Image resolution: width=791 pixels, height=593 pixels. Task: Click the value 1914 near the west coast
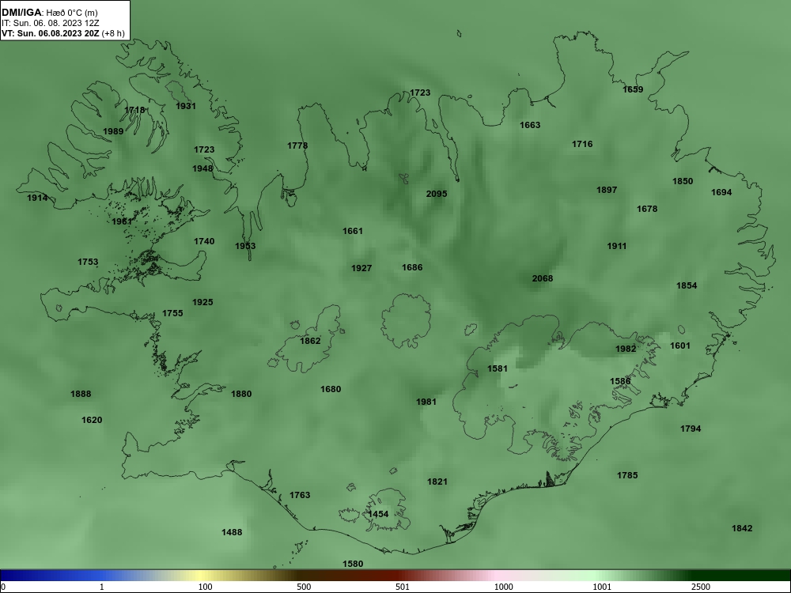tap(37, 198)
